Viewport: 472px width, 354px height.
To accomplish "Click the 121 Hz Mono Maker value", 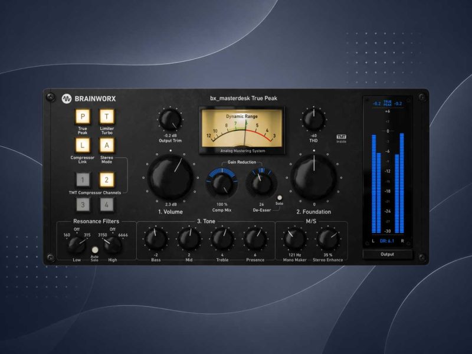I will (294, 255).
